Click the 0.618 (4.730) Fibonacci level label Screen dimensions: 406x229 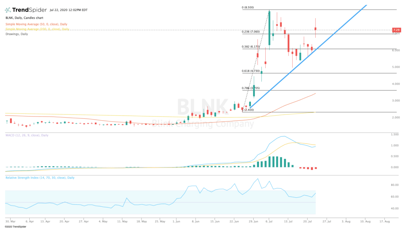pyautogui.click(x=251, y=71)
